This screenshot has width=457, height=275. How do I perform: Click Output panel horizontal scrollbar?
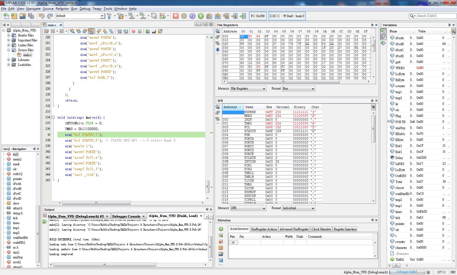pos(105,265)
